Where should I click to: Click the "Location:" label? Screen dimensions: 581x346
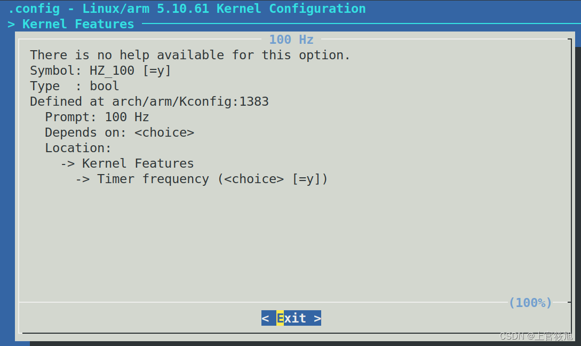pos(78,148)
